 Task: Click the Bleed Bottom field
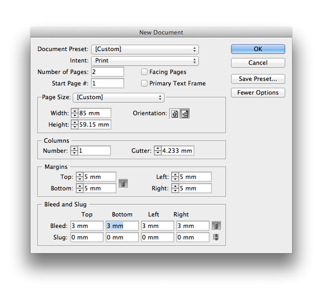(122, 226)
